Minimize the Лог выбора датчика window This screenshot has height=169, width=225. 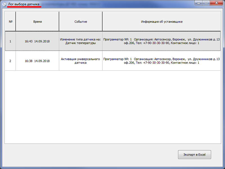coord(199,3)
